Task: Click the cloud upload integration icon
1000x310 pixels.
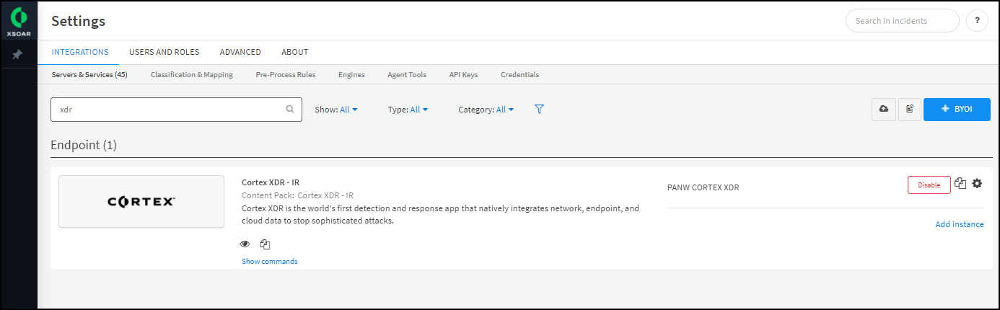Action: (x=884, y=109)
